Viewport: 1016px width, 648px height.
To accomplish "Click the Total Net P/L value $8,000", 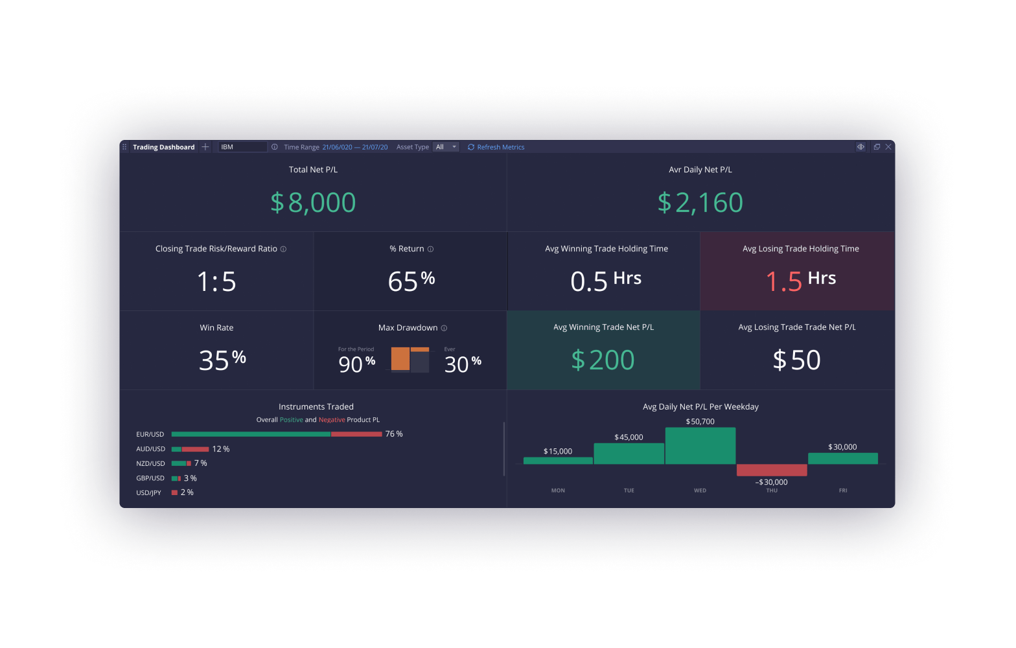I will (x=313, y=203).
